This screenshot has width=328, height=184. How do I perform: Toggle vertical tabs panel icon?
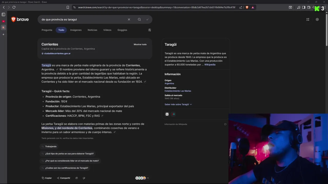tap(3, 15)
